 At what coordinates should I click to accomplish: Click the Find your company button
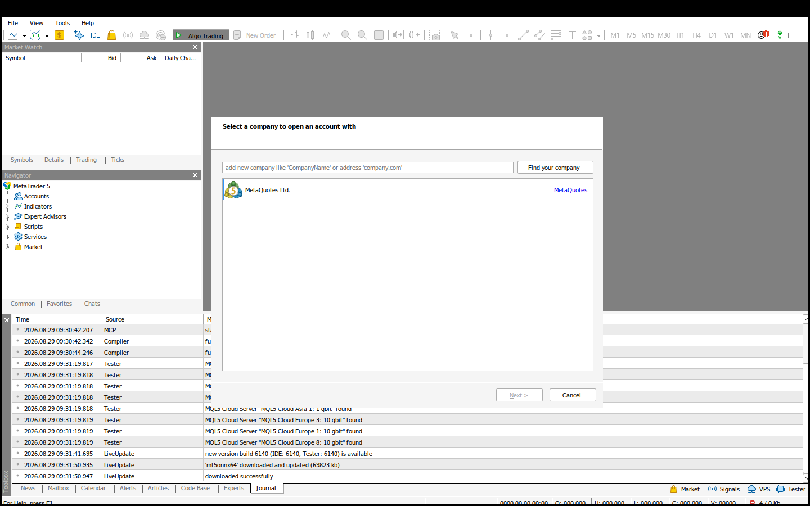pyautogui.click(x=555, y=168)
